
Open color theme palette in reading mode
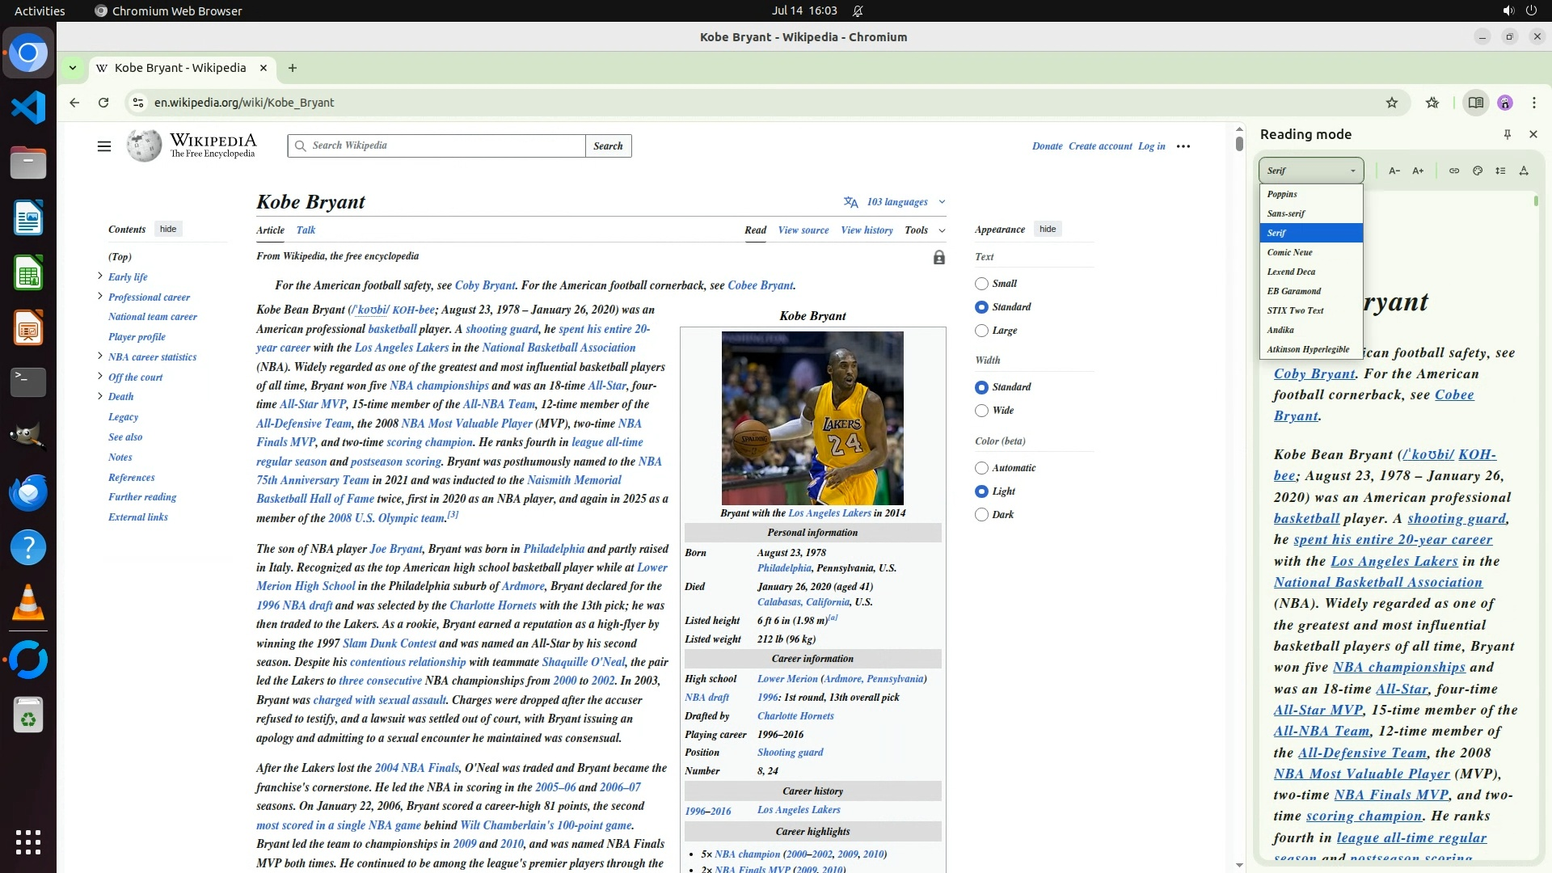(1478, 171)
